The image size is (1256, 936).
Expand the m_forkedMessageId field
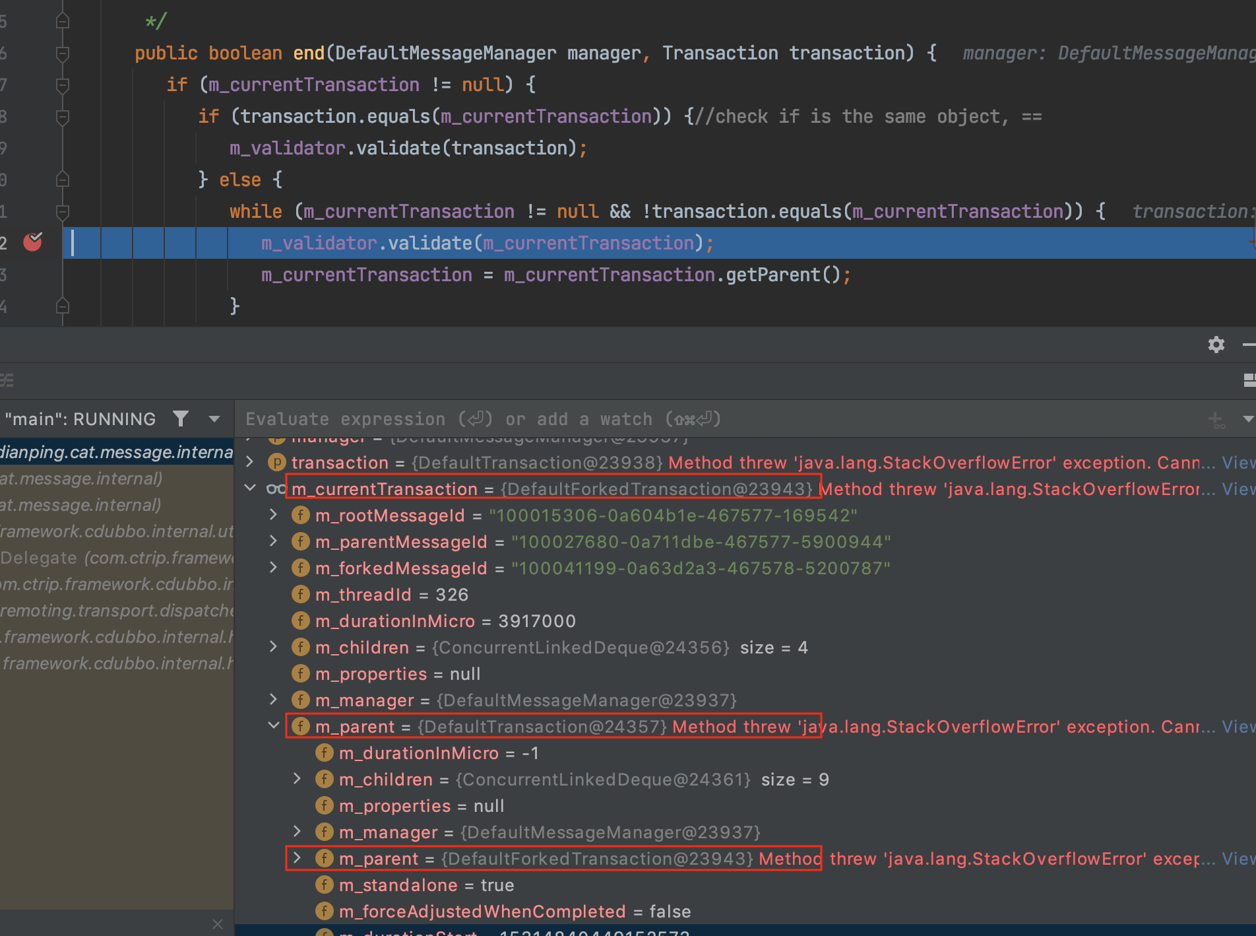click(x=274, y=568)
